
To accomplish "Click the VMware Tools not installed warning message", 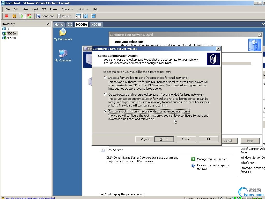I will pyautogui.click(x=30, y=198).
